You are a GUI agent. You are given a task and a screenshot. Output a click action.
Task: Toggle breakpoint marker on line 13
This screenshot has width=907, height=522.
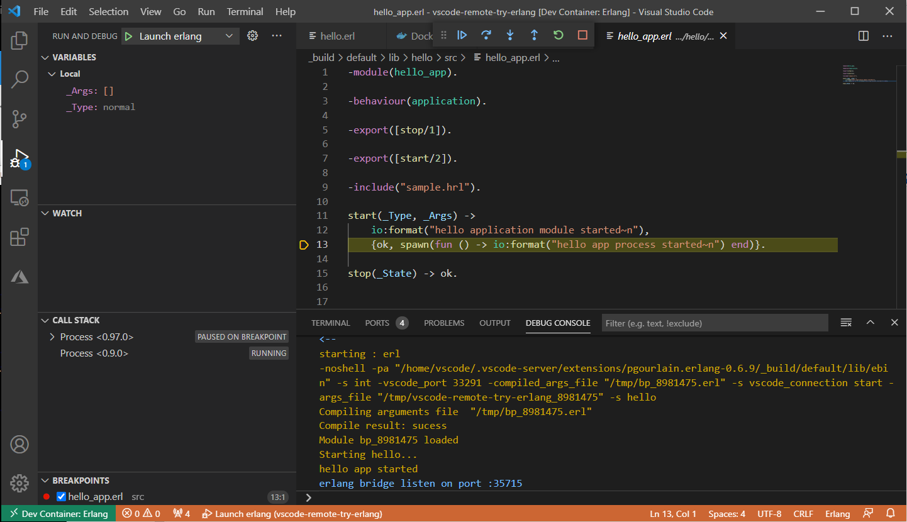click(304, 245)
